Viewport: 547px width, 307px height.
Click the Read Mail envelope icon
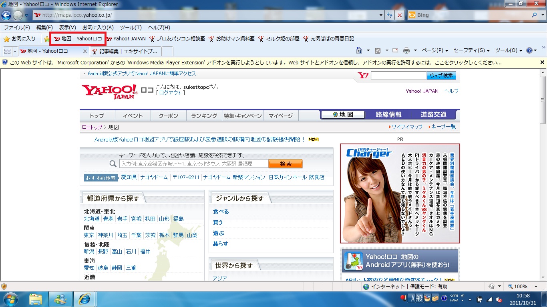[395, 50]
